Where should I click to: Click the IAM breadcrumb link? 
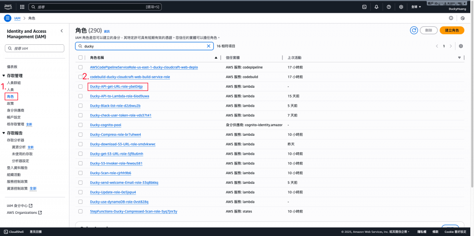click(17, 18)
